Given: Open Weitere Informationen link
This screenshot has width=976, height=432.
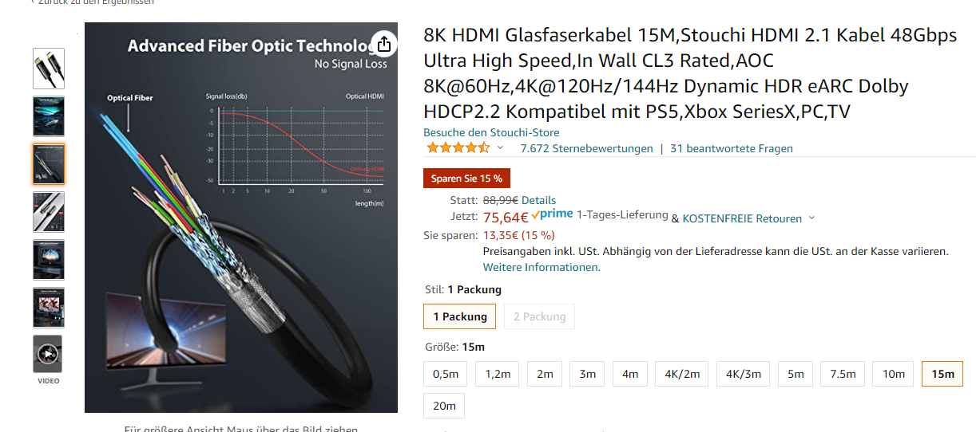Looking at the screenshot, I should [541, 267].
